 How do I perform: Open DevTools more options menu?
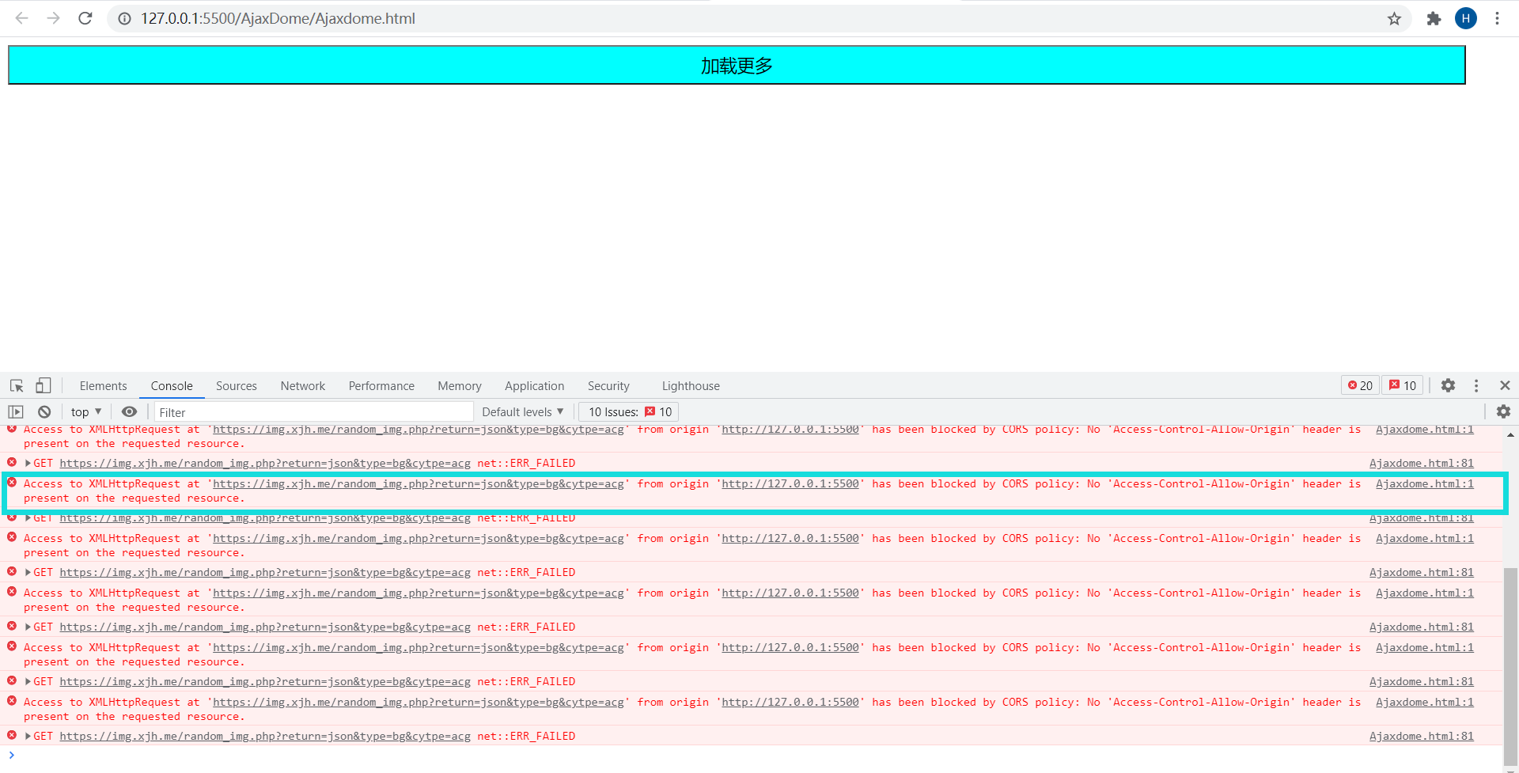(1476, 385)
